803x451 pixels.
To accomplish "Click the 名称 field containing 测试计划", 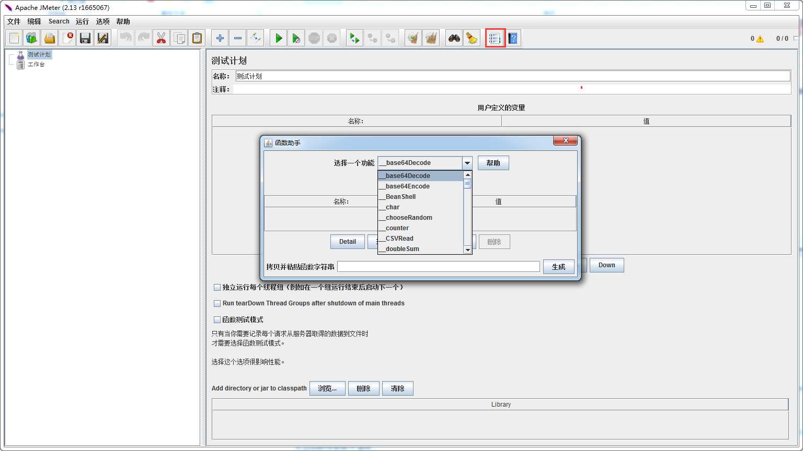I will click(513, 76).
